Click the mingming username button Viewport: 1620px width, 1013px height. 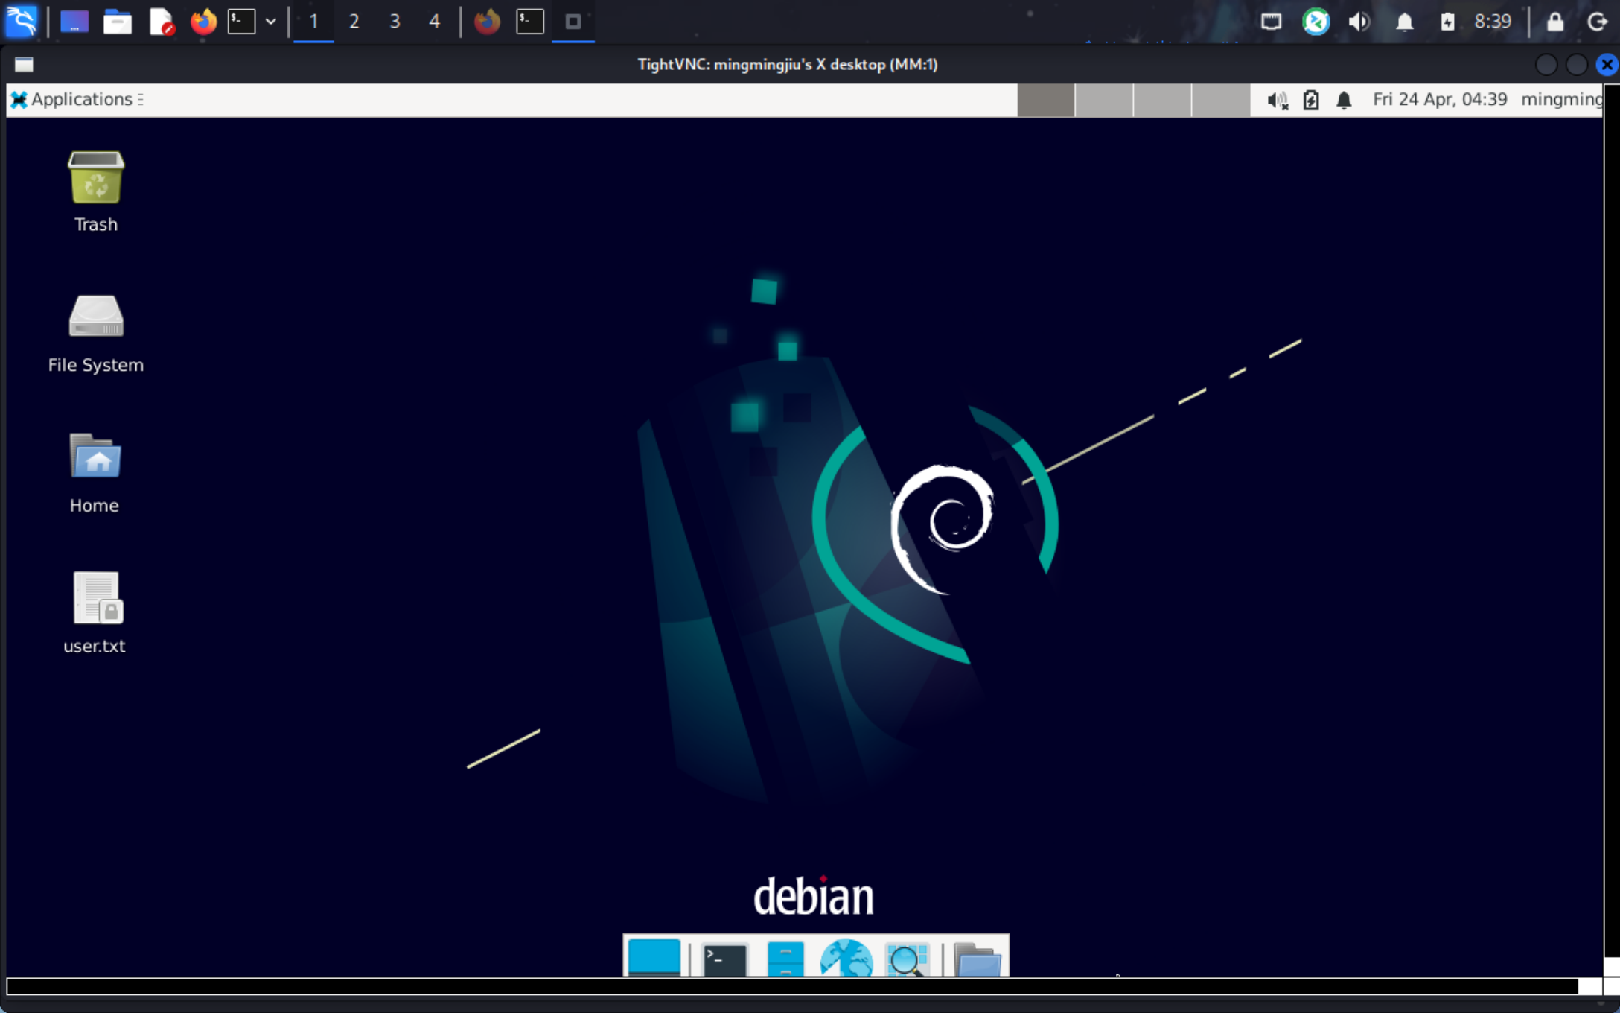coord(1560,100)
